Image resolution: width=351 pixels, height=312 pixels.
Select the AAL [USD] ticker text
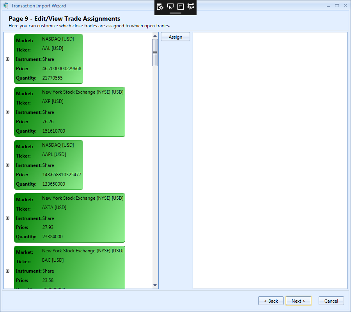53,48
